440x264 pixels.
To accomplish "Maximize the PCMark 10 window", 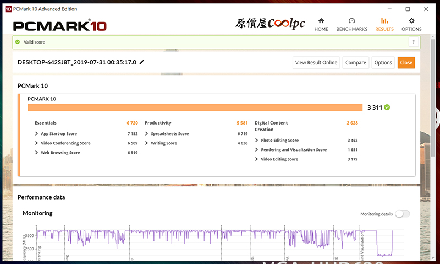I will 408,9.
